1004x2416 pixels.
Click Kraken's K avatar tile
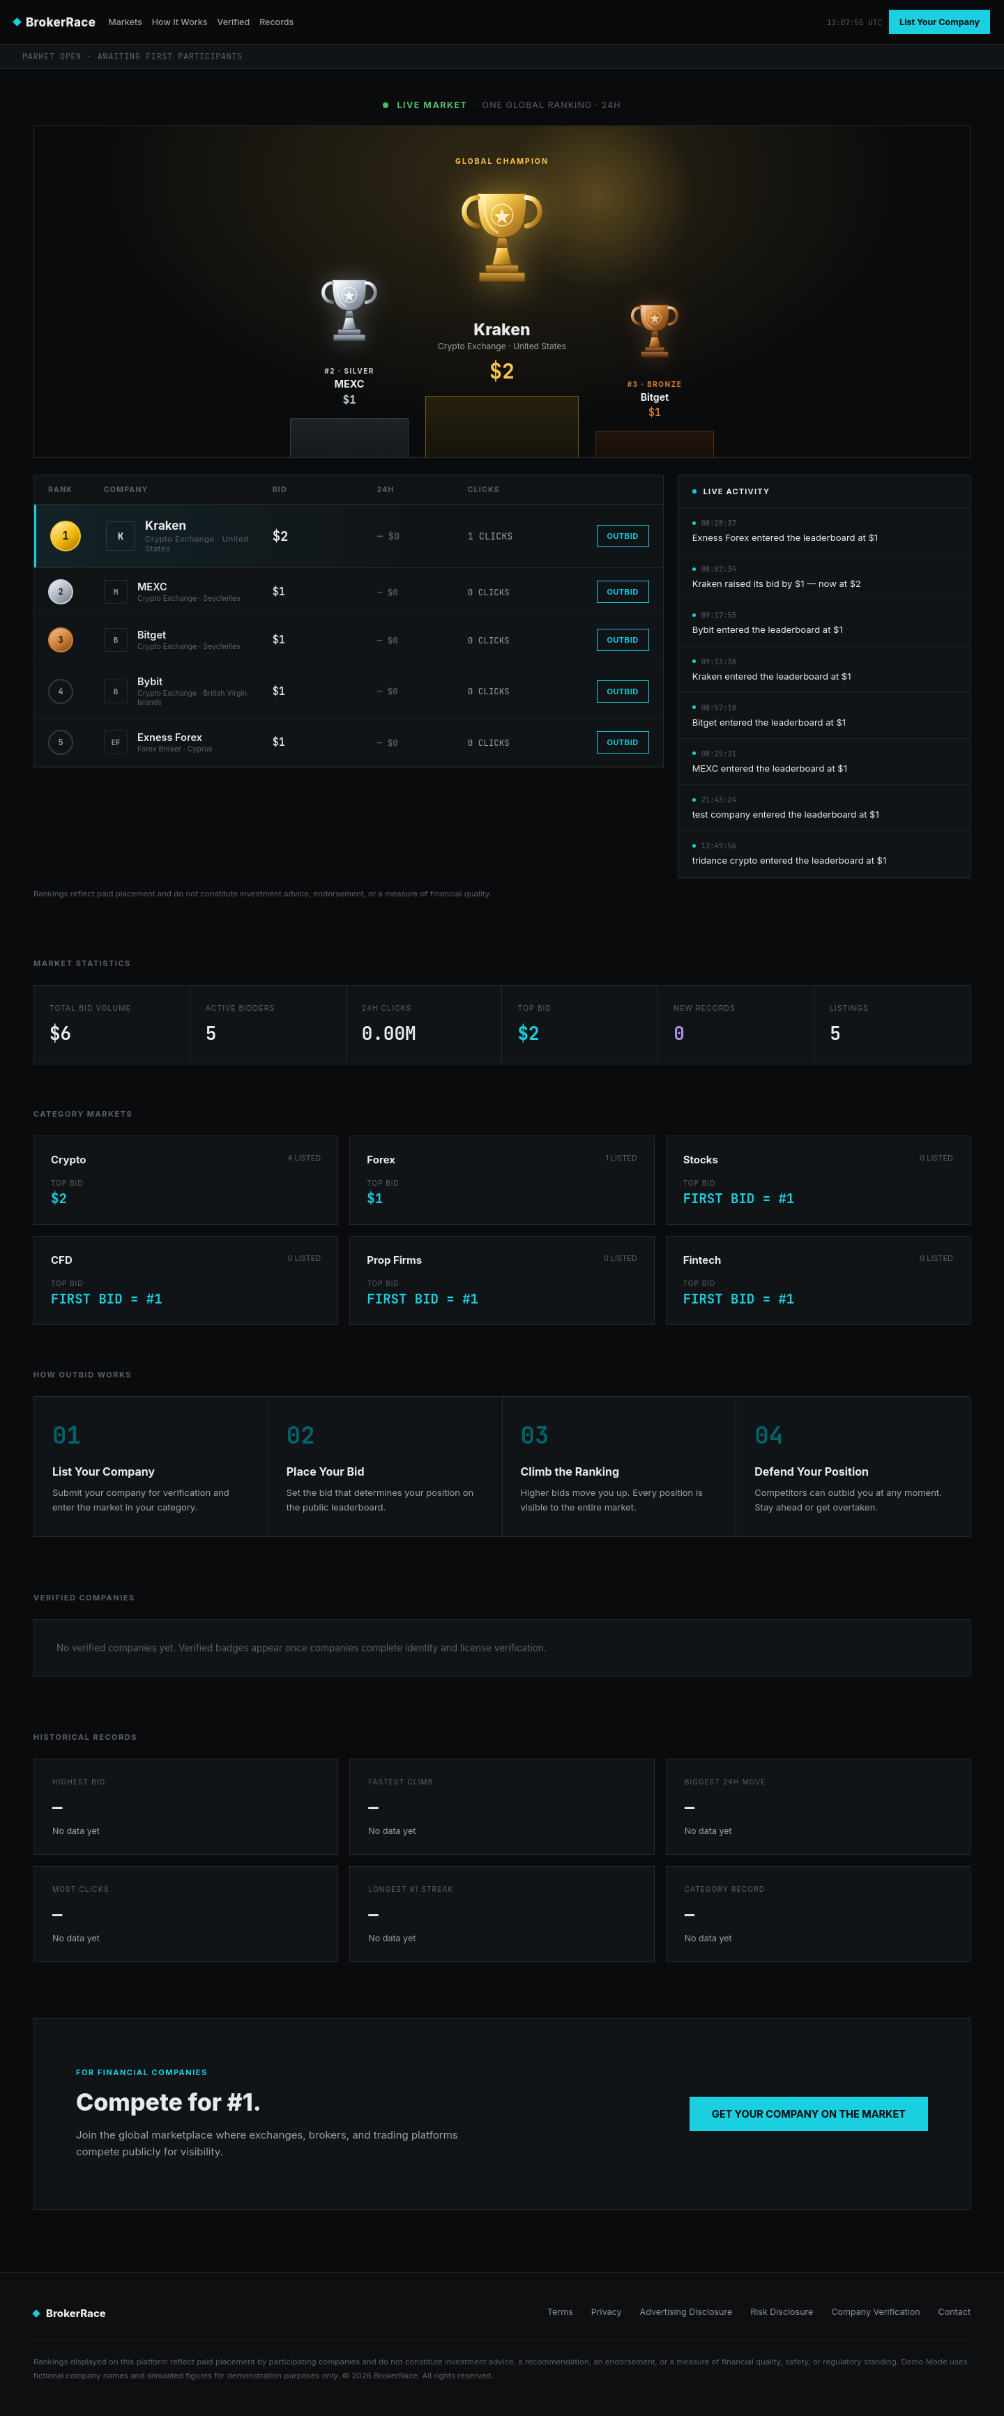120,537
